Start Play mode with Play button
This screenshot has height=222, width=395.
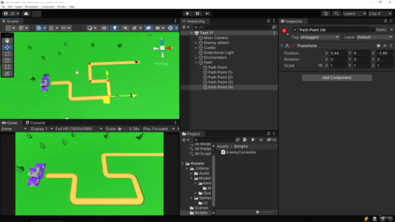pyautogui.click(x=187, y=14)
